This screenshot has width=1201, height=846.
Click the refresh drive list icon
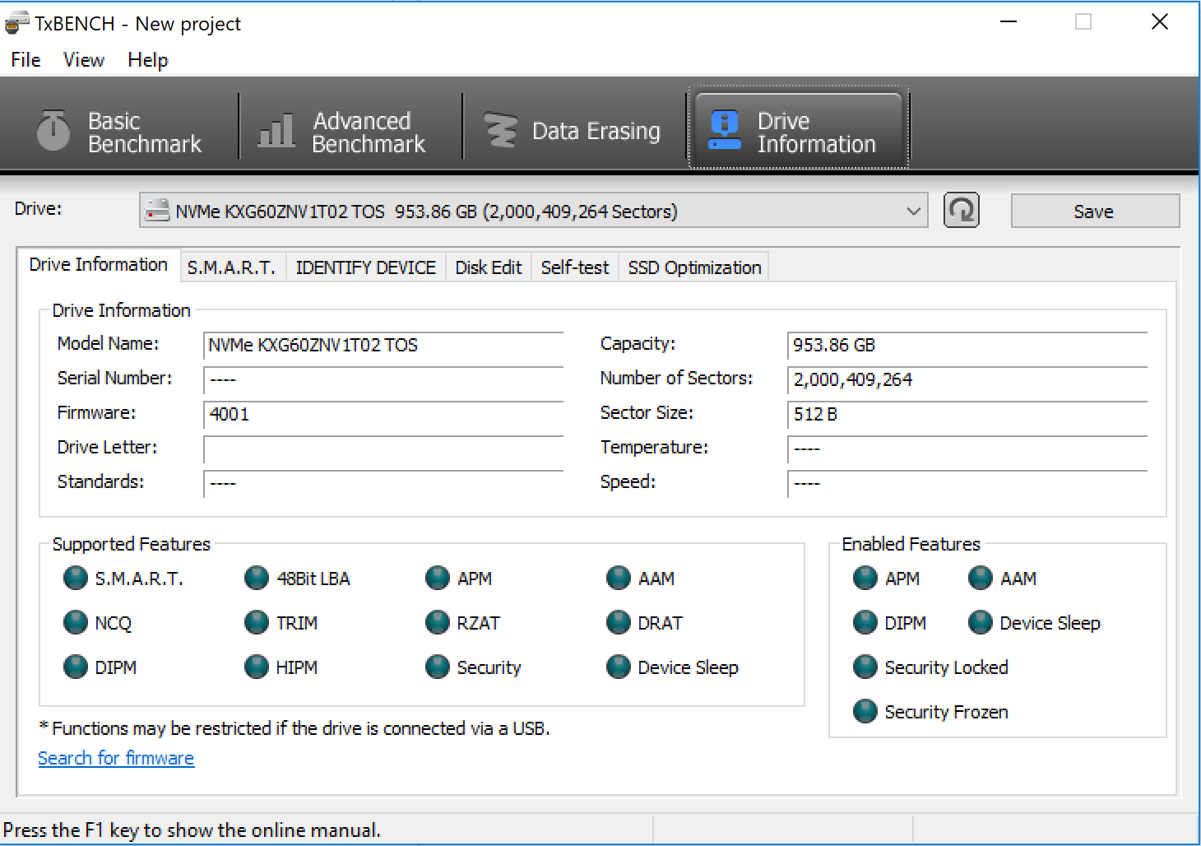(x=961, y=211)
